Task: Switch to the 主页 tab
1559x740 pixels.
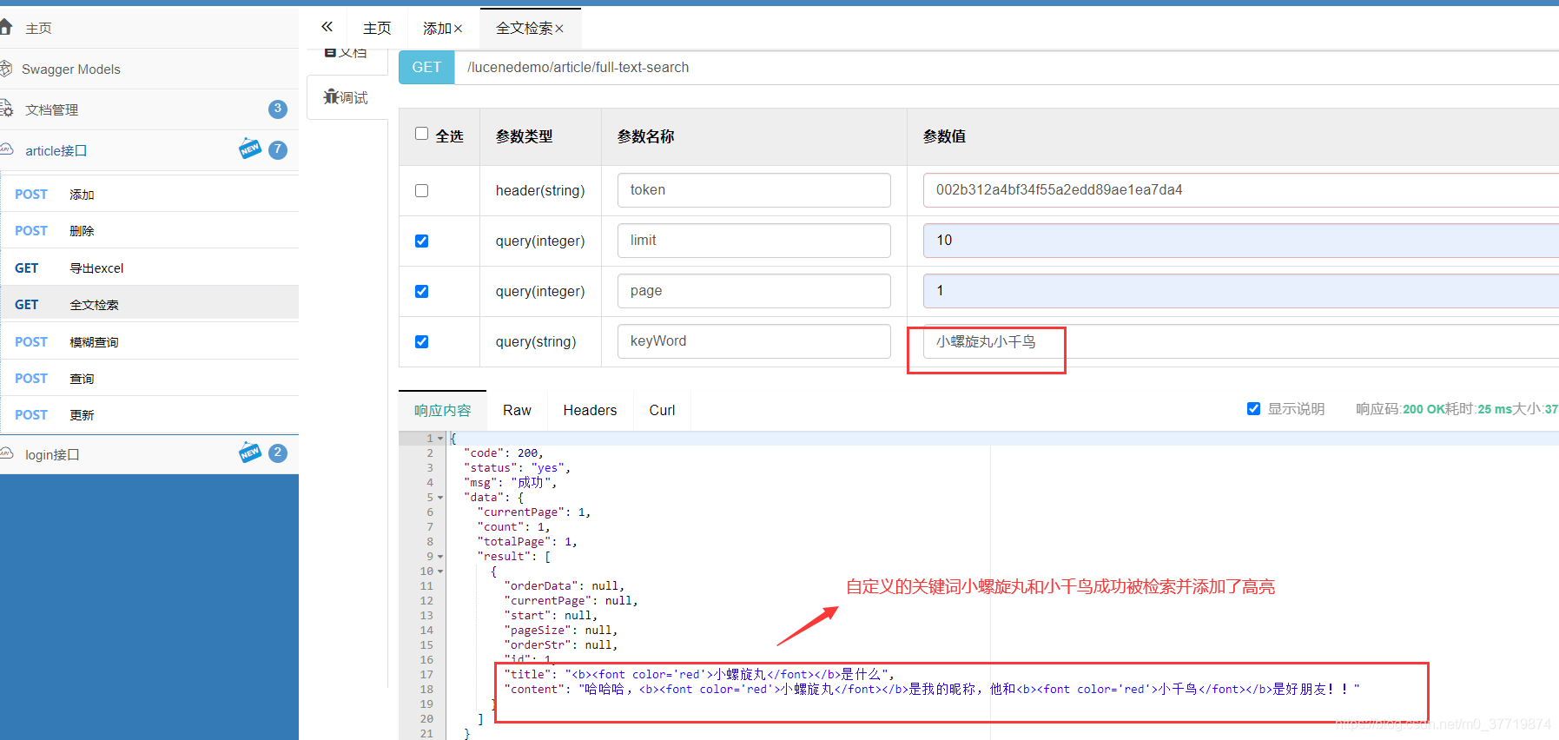Action: click(377, 29)
